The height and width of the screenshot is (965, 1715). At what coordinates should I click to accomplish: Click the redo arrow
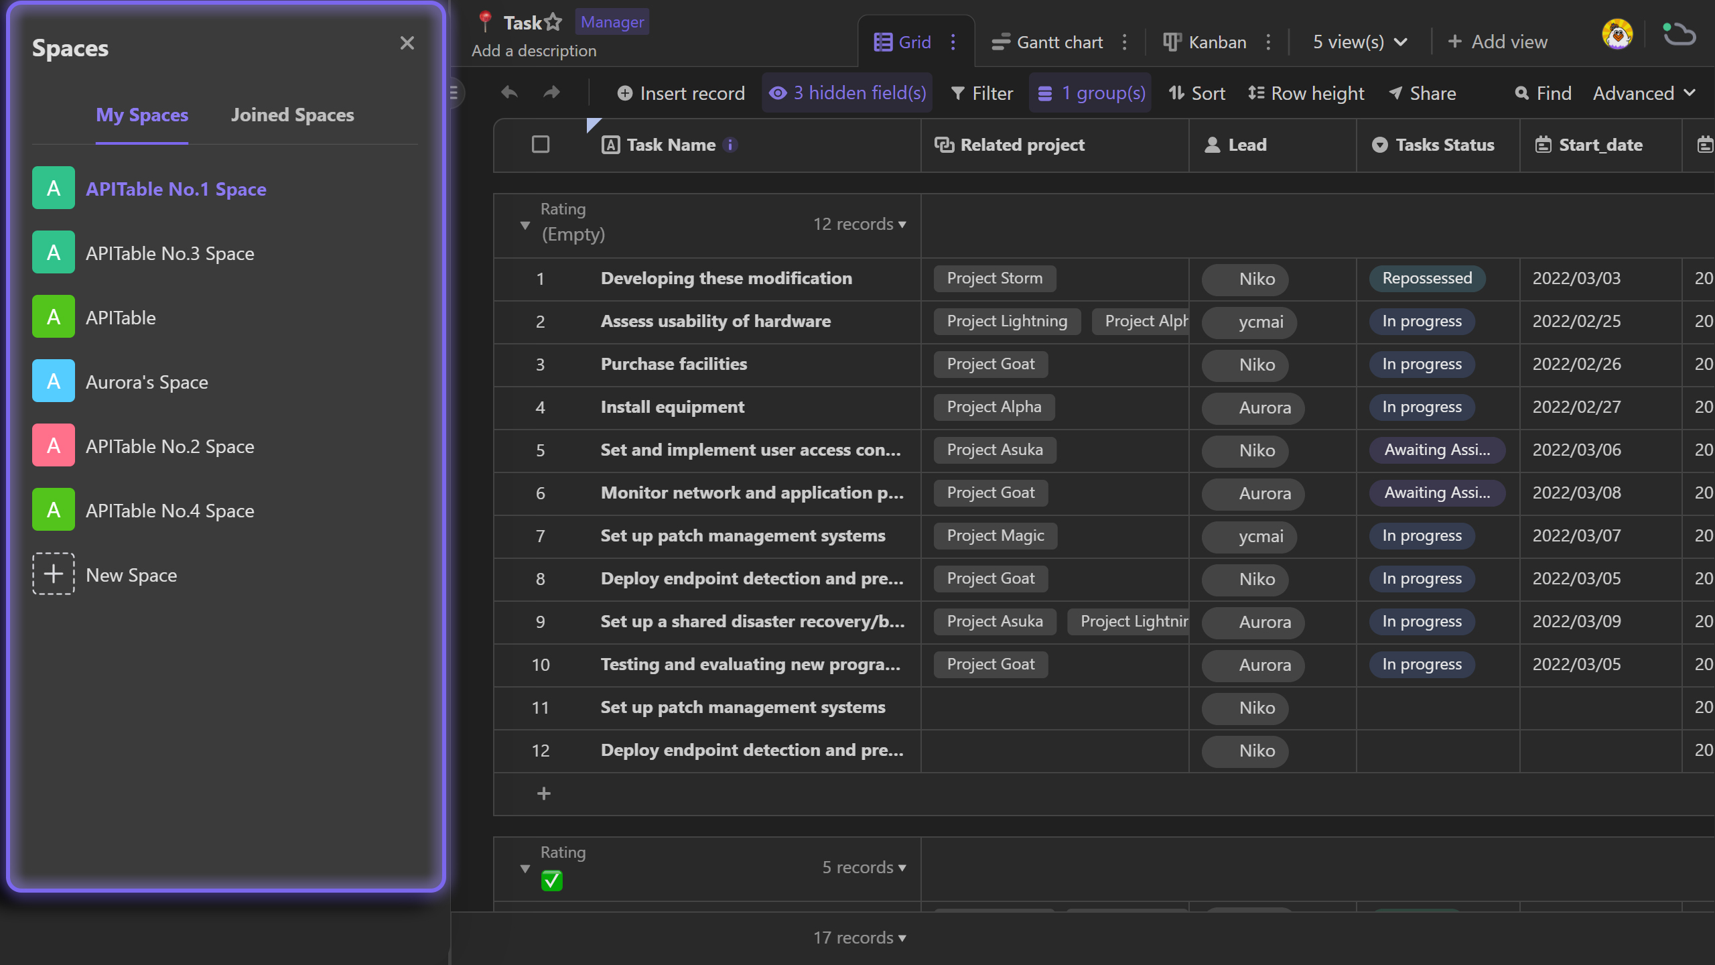[x=551, y=92]
